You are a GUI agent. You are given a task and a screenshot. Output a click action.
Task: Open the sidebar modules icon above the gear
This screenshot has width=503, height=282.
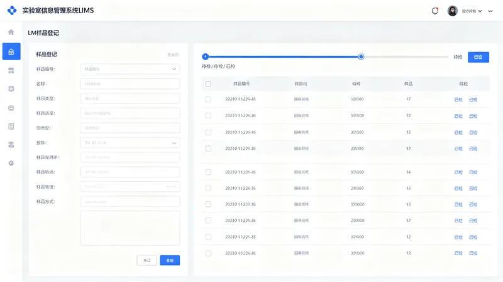[x=11, y=145]
